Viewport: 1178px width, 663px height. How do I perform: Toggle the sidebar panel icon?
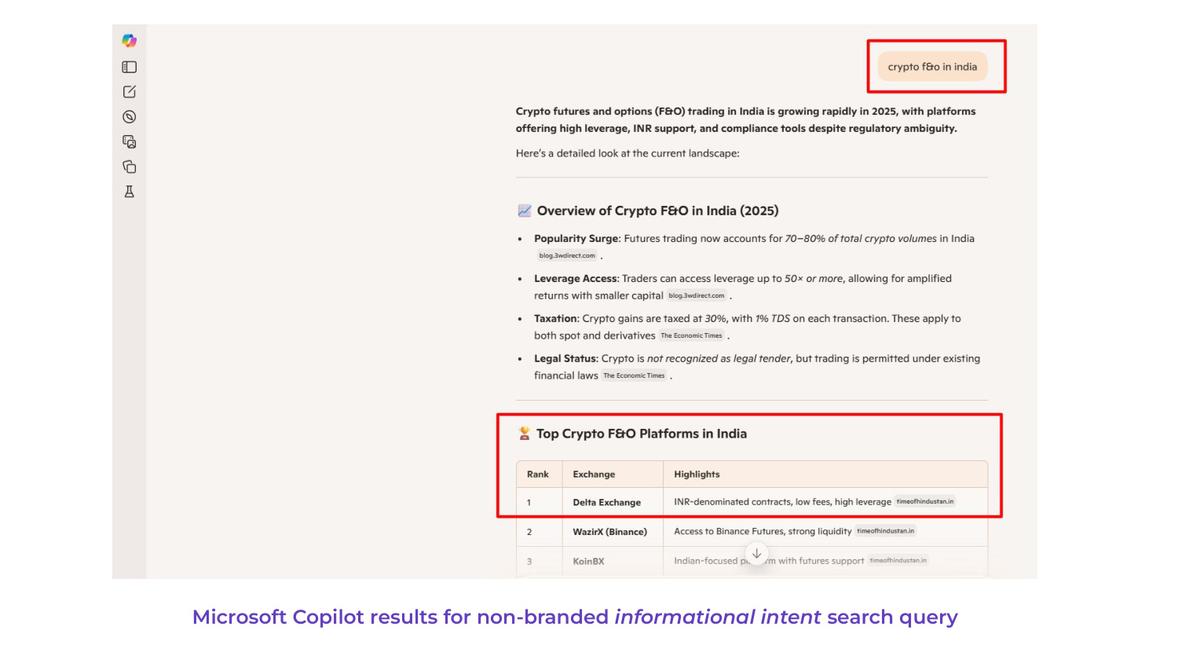(130, 68)
